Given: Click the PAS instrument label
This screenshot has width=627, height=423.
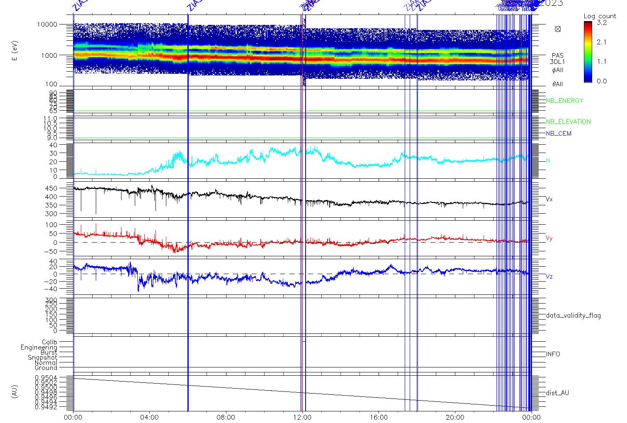Looking at the screenshot, I should click(x=558, y=56).
